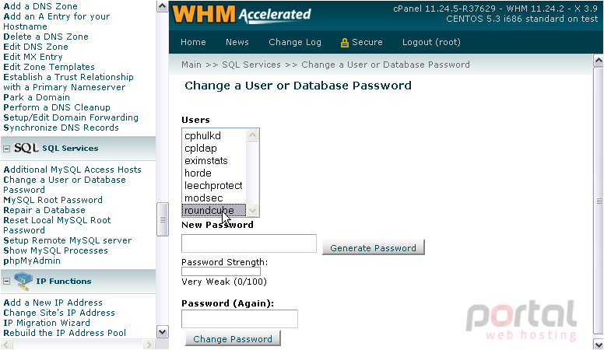
Task: Open the Change Log menu item
Action: [295, 42]
